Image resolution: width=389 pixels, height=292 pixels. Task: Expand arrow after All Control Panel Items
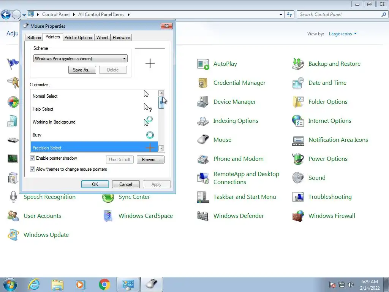pos(128,15)
